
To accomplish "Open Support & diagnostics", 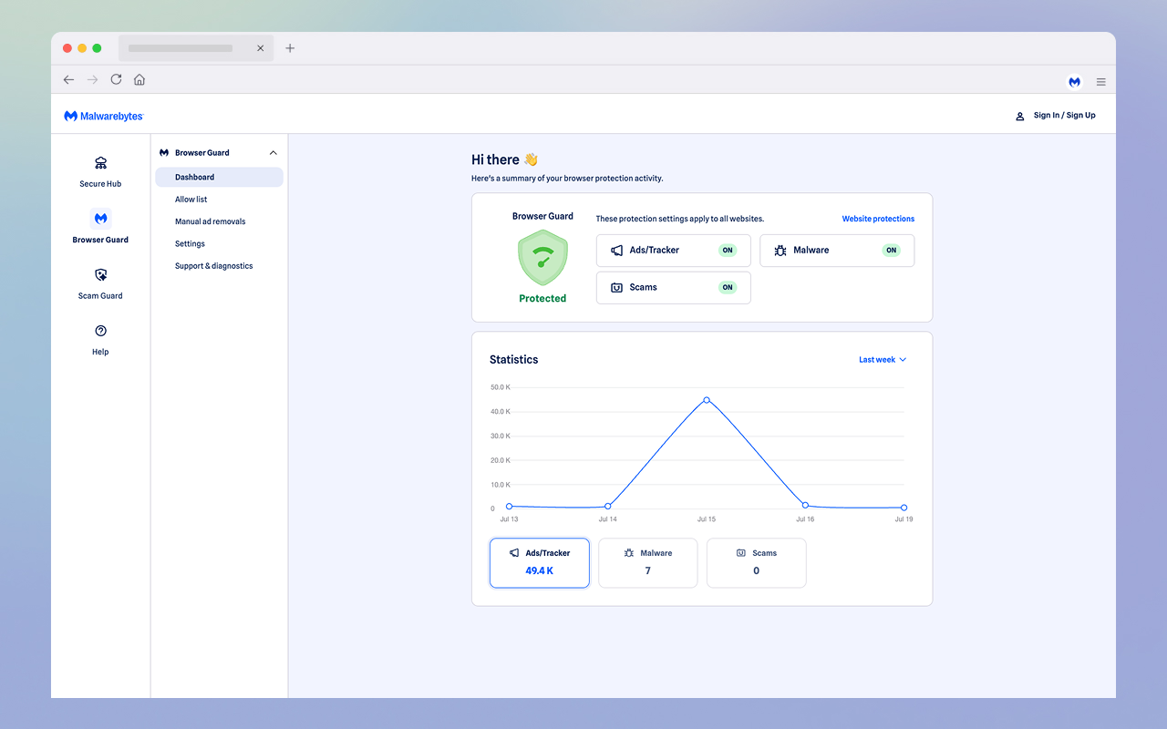I will click(214, 266).
